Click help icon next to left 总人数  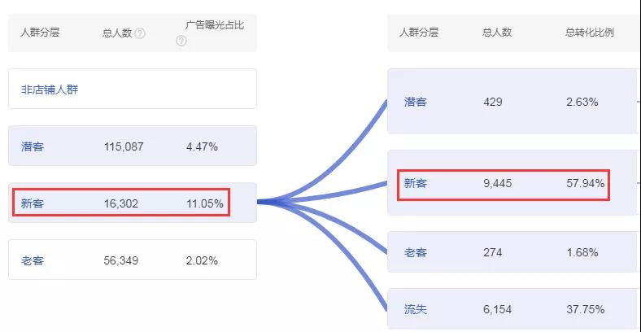click(x=140, y=33)
